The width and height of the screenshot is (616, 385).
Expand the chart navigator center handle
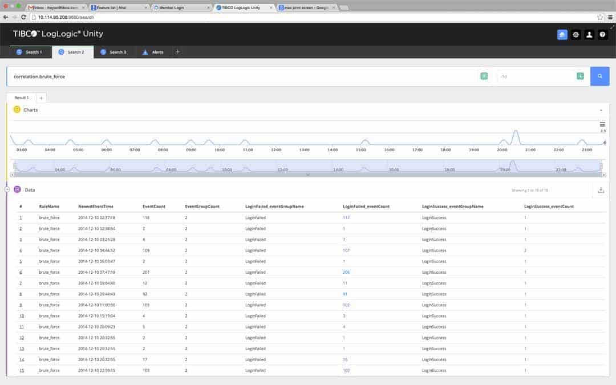(308, 175)
